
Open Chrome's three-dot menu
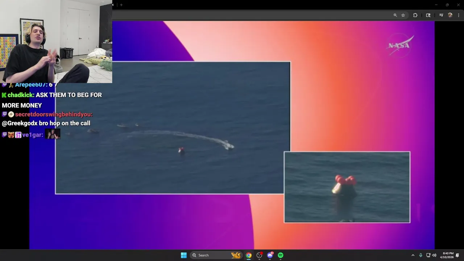click(459, 15)
